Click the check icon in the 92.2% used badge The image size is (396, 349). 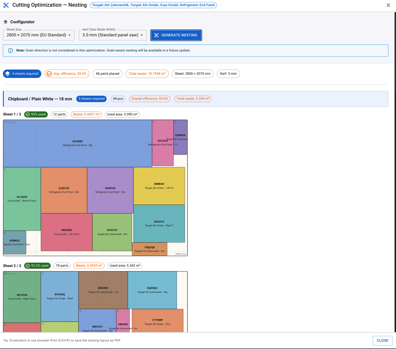(x=28, y=266)
